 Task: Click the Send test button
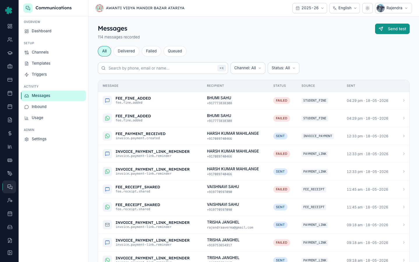tap(392, 29)
